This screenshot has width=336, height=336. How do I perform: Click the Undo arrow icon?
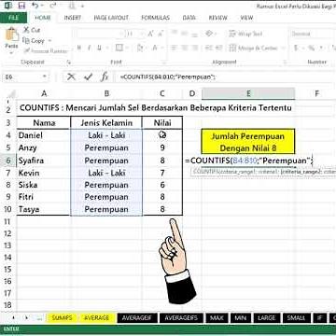coord(35,6)
